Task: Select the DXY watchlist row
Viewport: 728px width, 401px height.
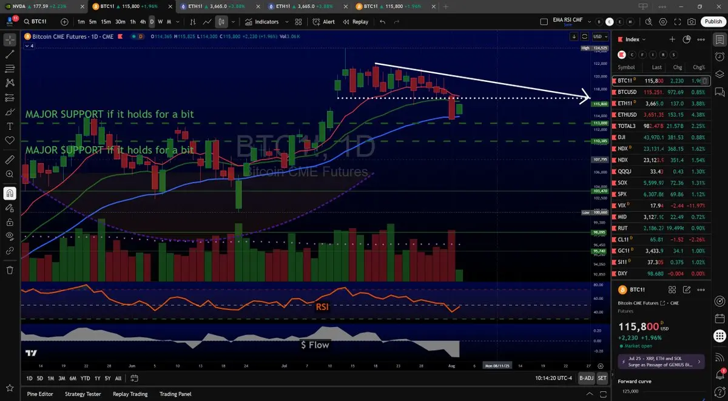Action: 661,274
